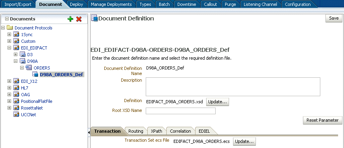Expand the HL7 tree node
The width and height of the screenshot is (344, 148).
pyautogui.click(x=9, y=88)
